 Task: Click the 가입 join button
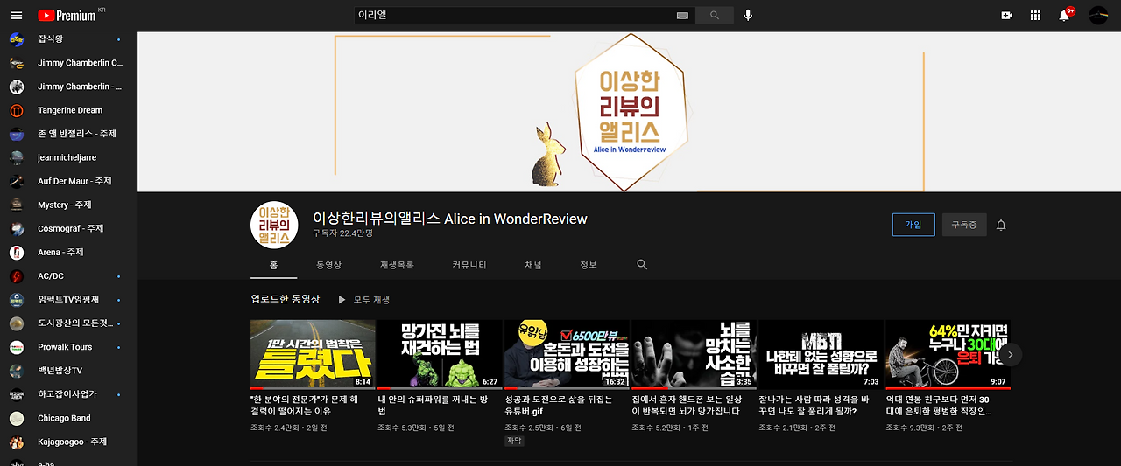[x=913, y=225]
